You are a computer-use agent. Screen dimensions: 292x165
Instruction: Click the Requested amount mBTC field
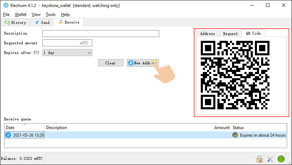[67, 43]
